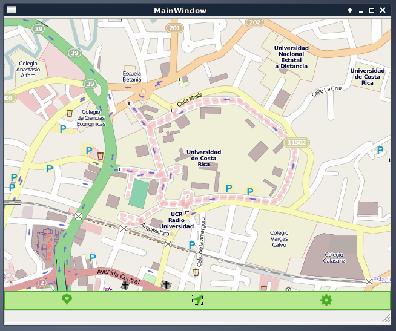Screen dimensions: 396x331
Task: Select the roundabout near Escuela Betania
Action: point(144,91)
